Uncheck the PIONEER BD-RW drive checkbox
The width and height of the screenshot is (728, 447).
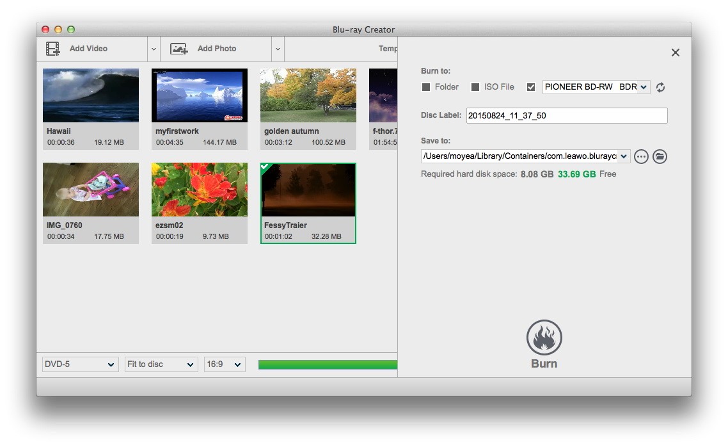pyautogui.click(x=530, y=87)
